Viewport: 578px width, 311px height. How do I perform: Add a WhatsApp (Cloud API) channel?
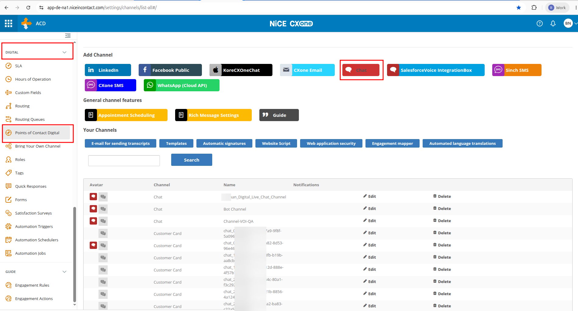click(x=182, y=85)
